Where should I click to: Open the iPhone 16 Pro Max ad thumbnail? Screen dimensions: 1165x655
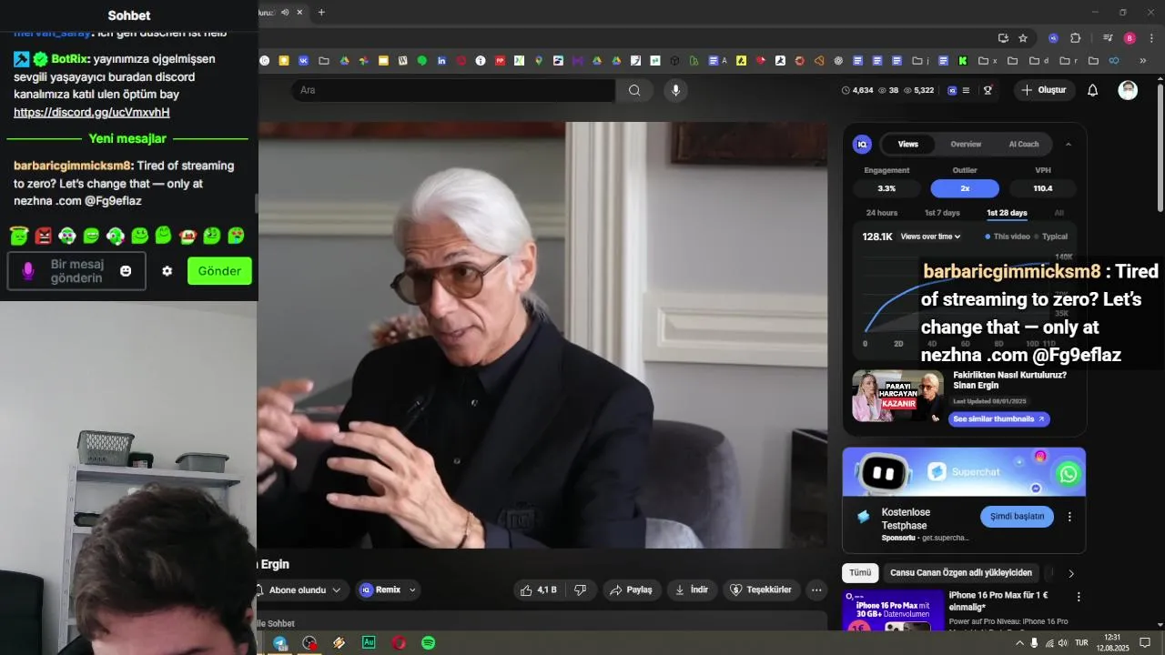point(893,610)
